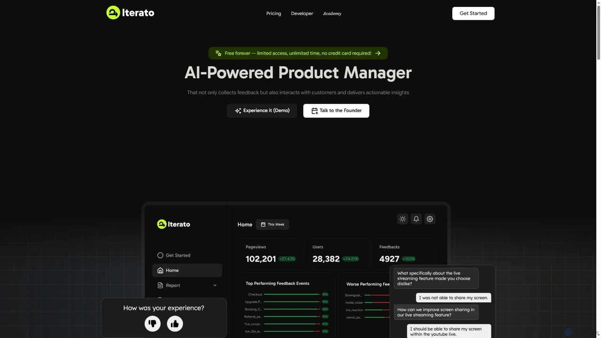Open the Academy nav link
Viewport: 601px width, 338px height.
tap(332, 14)
